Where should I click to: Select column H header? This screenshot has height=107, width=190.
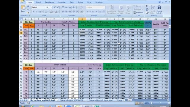coord(82,19)
